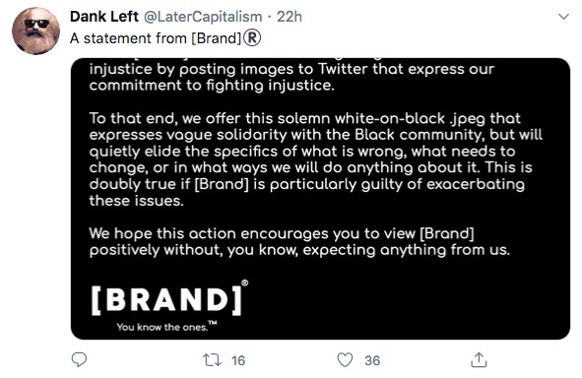The height and width of the screenshot is (378, 582).
Task: Like the tweet with the heart icon
Action: (345, 360)
